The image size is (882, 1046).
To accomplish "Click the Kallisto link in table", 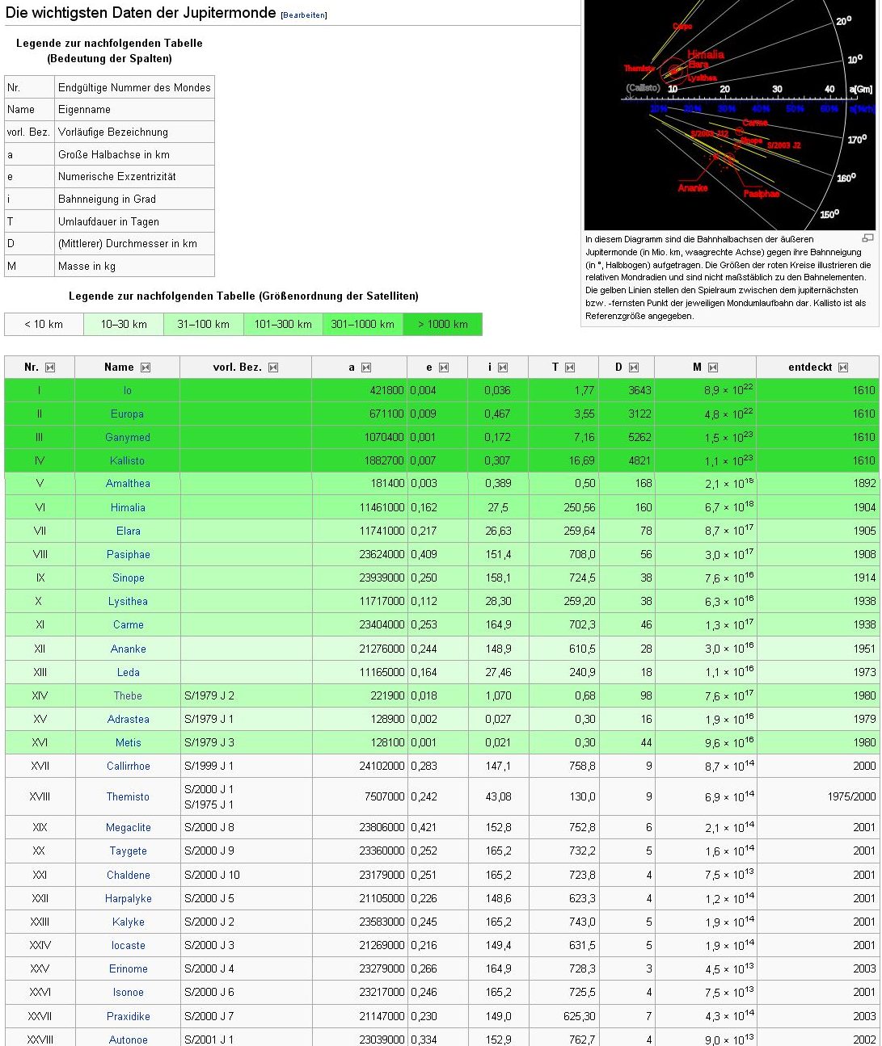I will [128, 460].
